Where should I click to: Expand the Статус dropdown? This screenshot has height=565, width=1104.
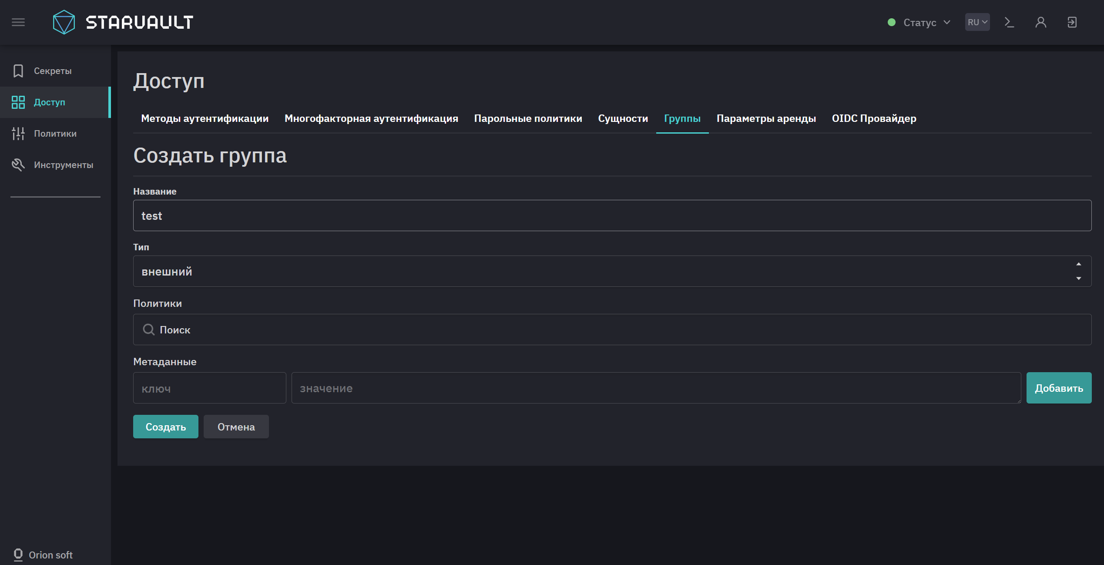click(926, 22)
